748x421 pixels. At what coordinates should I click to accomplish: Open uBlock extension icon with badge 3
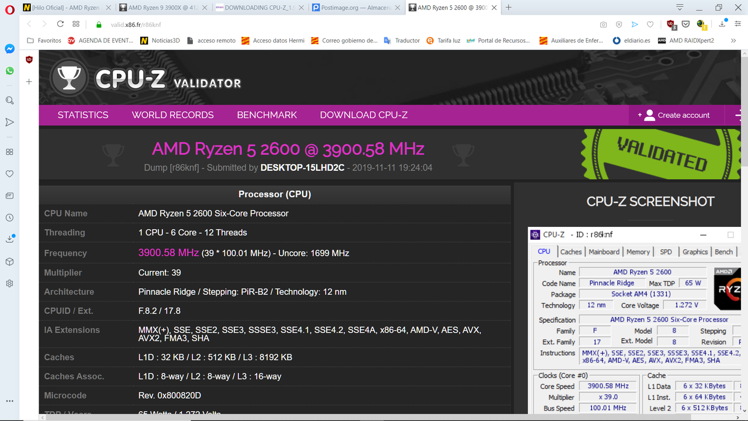click(x=671, y=25)
